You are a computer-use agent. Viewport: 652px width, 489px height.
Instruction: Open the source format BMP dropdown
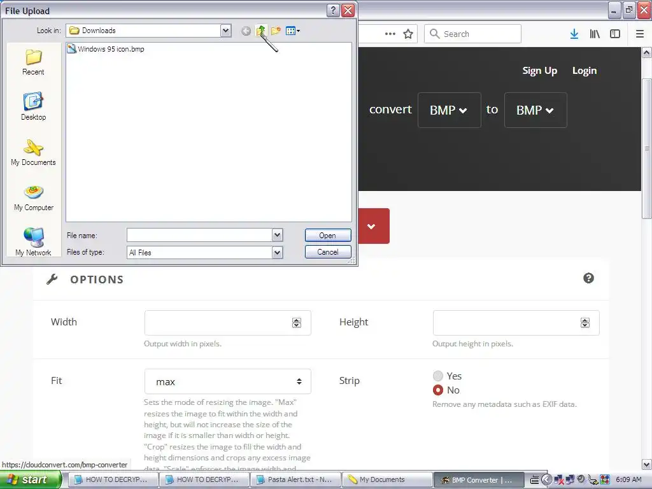[449, 110]
